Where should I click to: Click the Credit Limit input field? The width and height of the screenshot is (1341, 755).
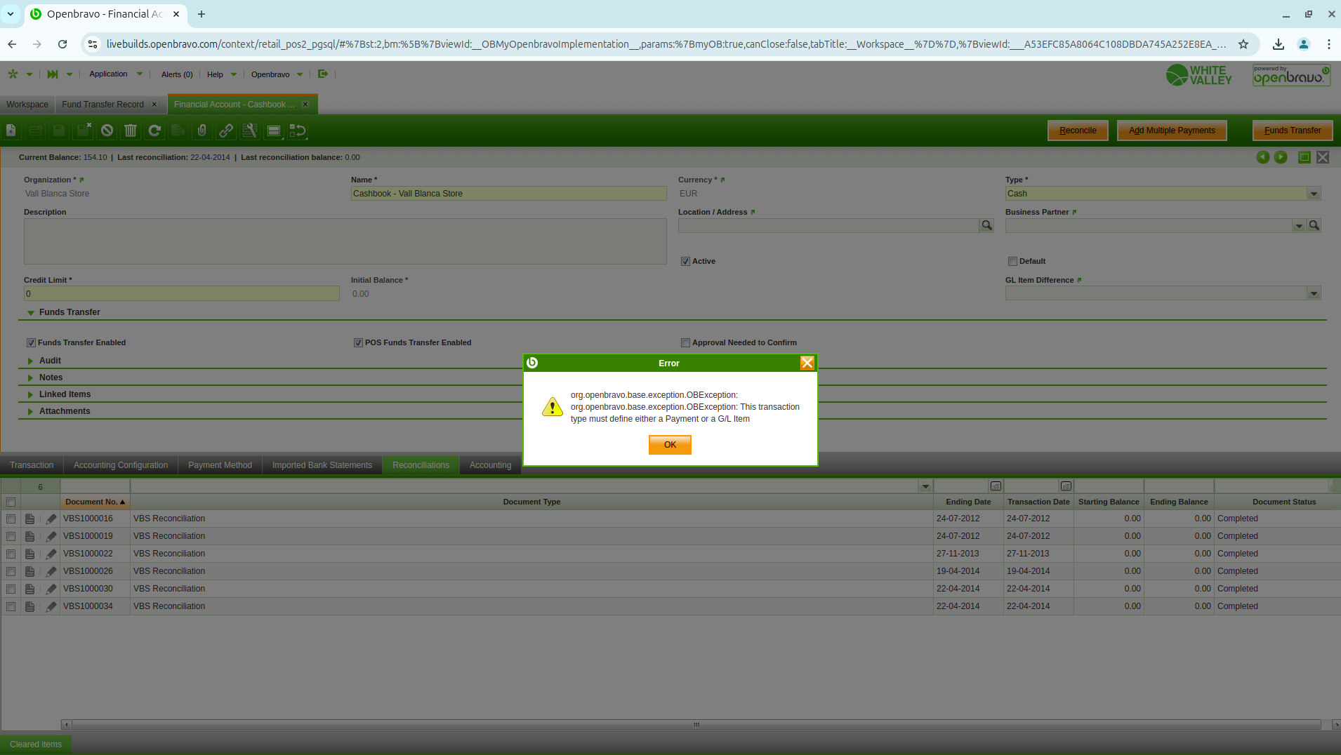[181, 294]
